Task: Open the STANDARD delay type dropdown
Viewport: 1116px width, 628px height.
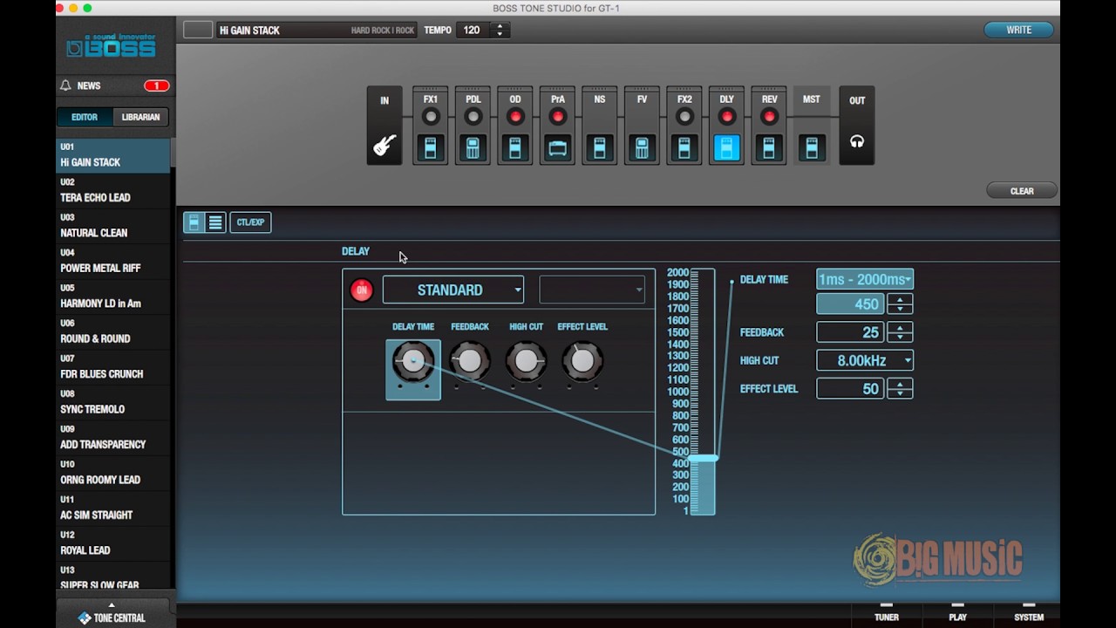Action: [453, 290]
